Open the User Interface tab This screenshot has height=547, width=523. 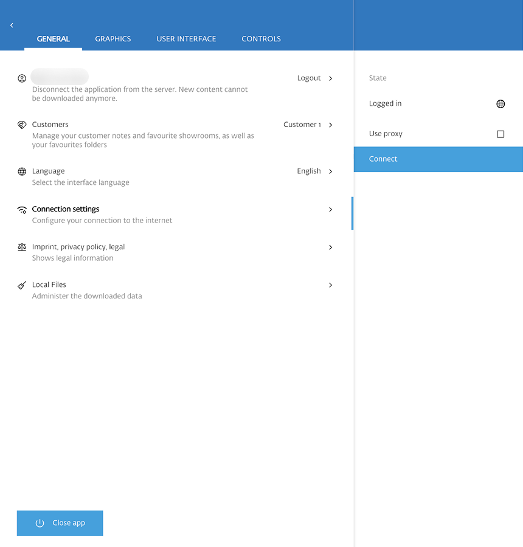coord(186,39)
